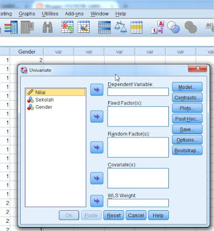Click the Covariate(s) list box
The height and width of the screenshot is (231, 214).
(x=138, y=178)
